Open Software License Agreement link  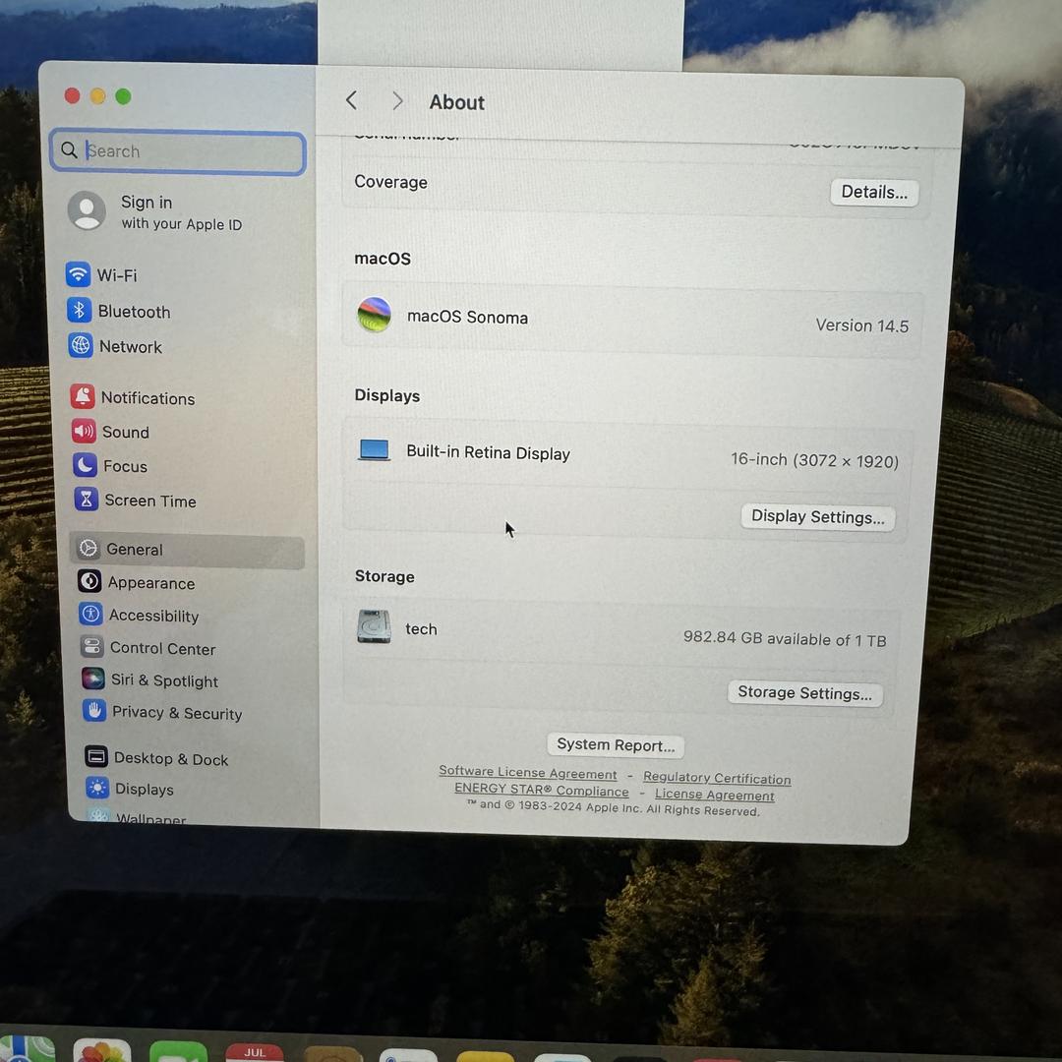(x=528, y=772)
